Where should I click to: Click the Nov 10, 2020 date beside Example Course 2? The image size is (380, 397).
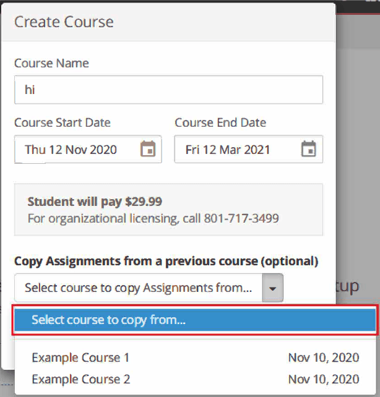point(323,379)
